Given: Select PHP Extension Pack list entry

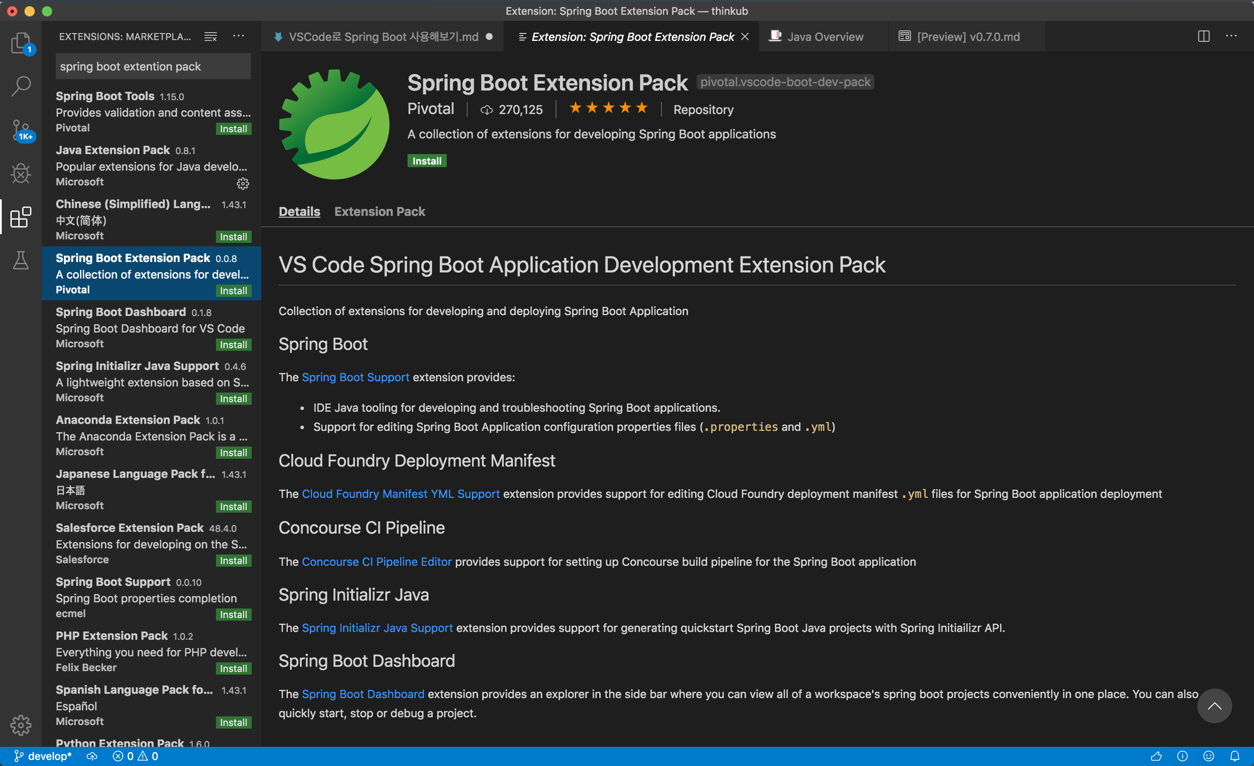Looking at the screenshot, I should tap(151, 651).
